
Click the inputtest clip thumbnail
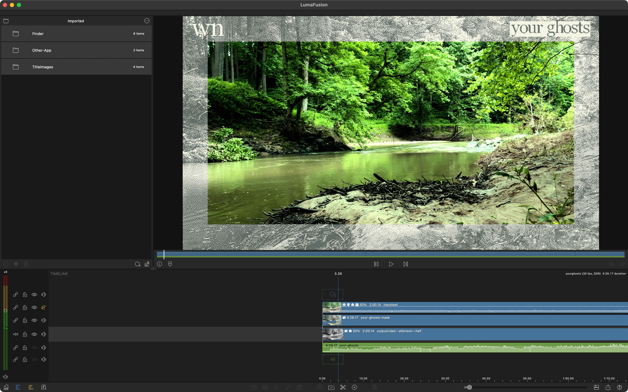pos(332,307)
